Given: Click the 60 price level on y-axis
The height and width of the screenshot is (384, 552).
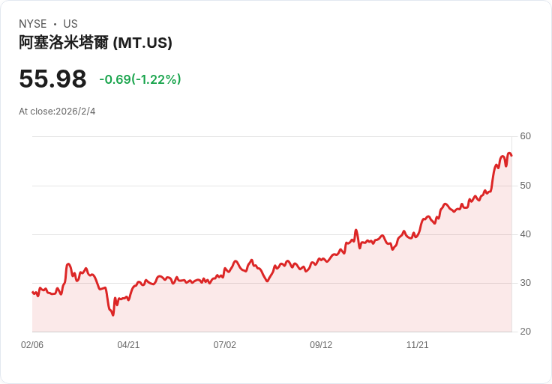Looking at the screenshot, I should 525,136.
